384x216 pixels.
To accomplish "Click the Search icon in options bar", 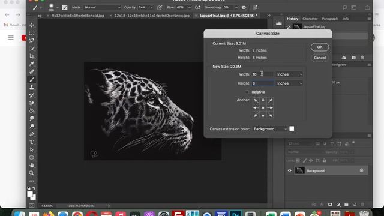I will 345,8.
